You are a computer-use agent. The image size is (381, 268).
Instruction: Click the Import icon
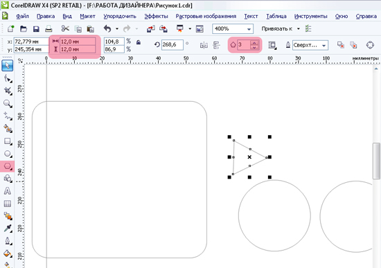(x=151, y=28)
